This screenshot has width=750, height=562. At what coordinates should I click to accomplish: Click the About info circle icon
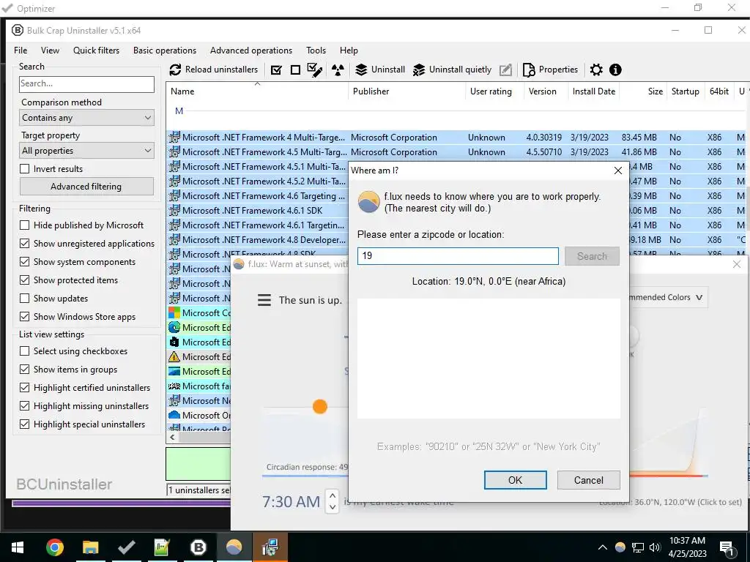click(615, 70)
